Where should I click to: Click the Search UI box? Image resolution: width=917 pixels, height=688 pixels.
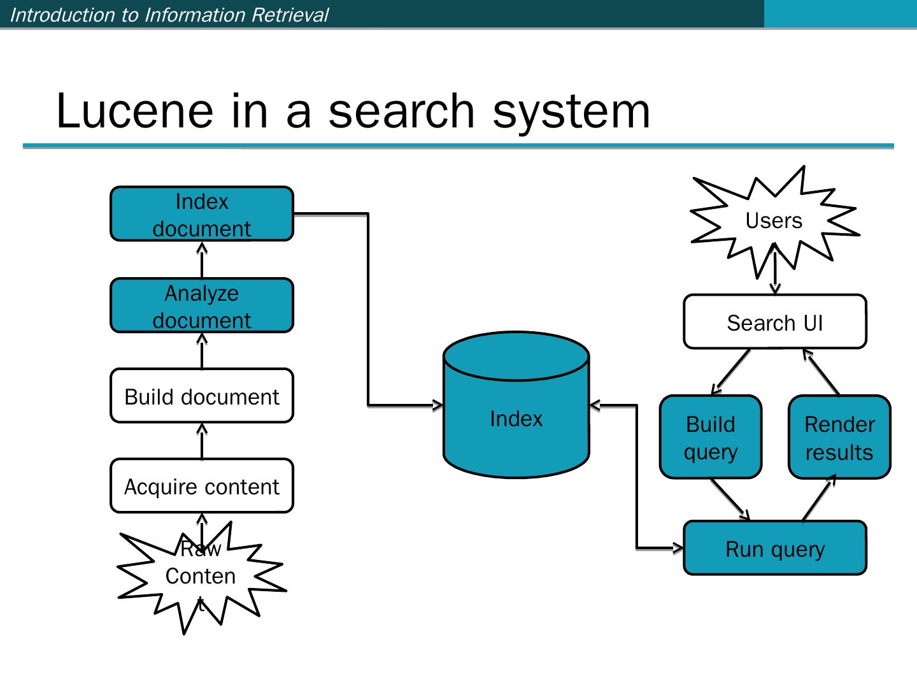(775, 322)
